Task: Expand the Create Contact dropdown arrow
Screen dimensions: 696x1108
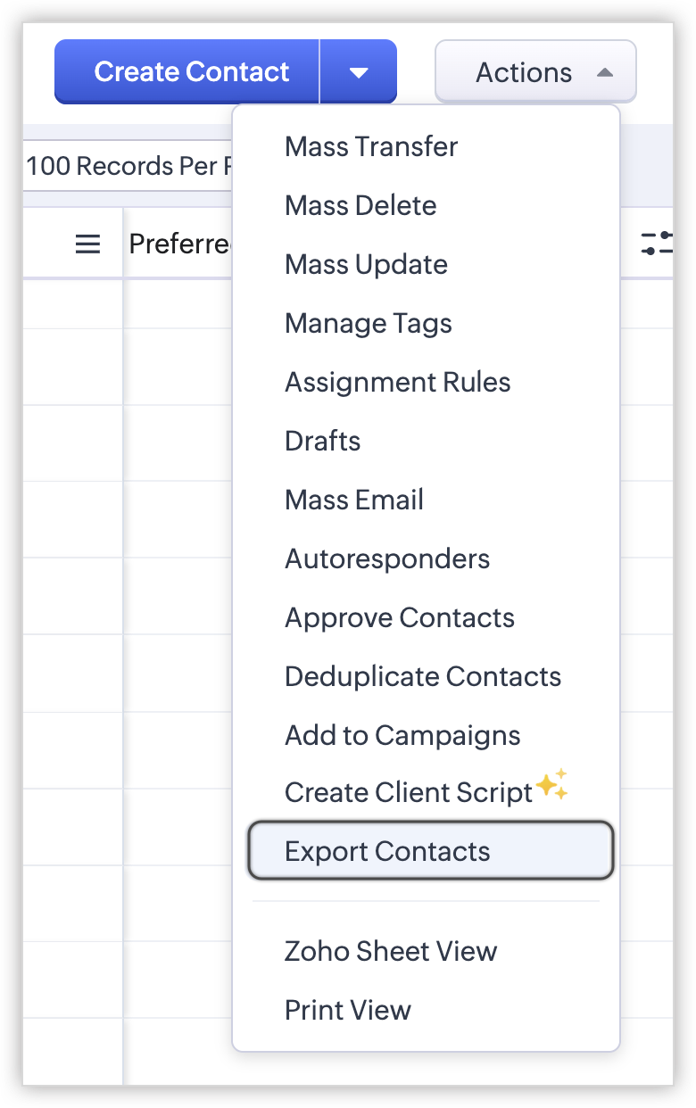Action: pyautogui.click(x=359, y=72)
